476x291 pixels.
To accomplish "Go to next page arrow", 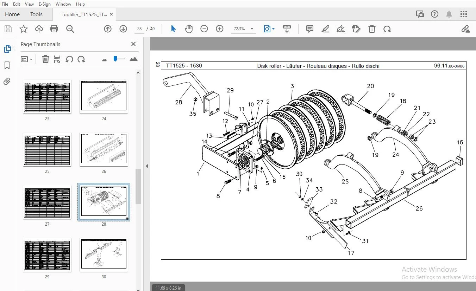I will click(x=123, y=29).
